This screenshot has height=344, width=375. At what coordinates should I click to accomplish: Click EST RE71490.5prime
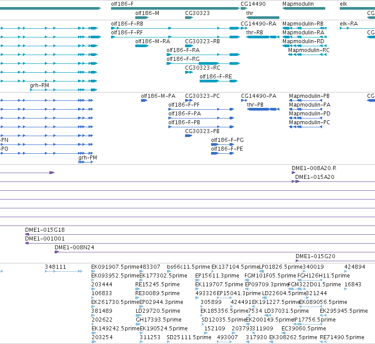(x=323, y=342)
